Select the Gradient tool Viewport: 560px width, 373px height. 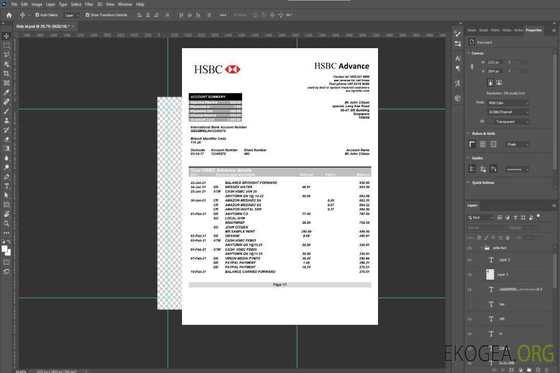[x=6, y=149]
